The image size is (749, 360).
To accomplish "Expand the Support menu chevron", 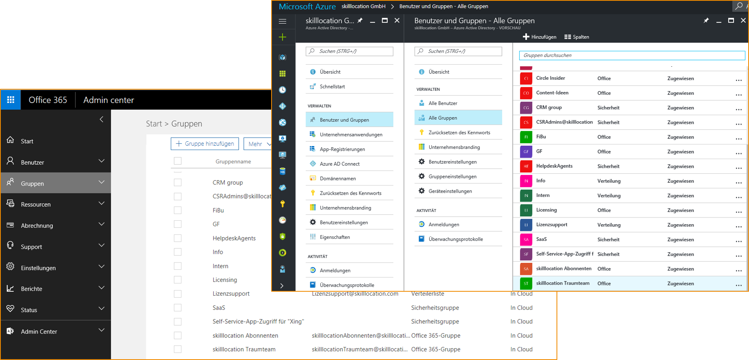I will click(102, 246).
